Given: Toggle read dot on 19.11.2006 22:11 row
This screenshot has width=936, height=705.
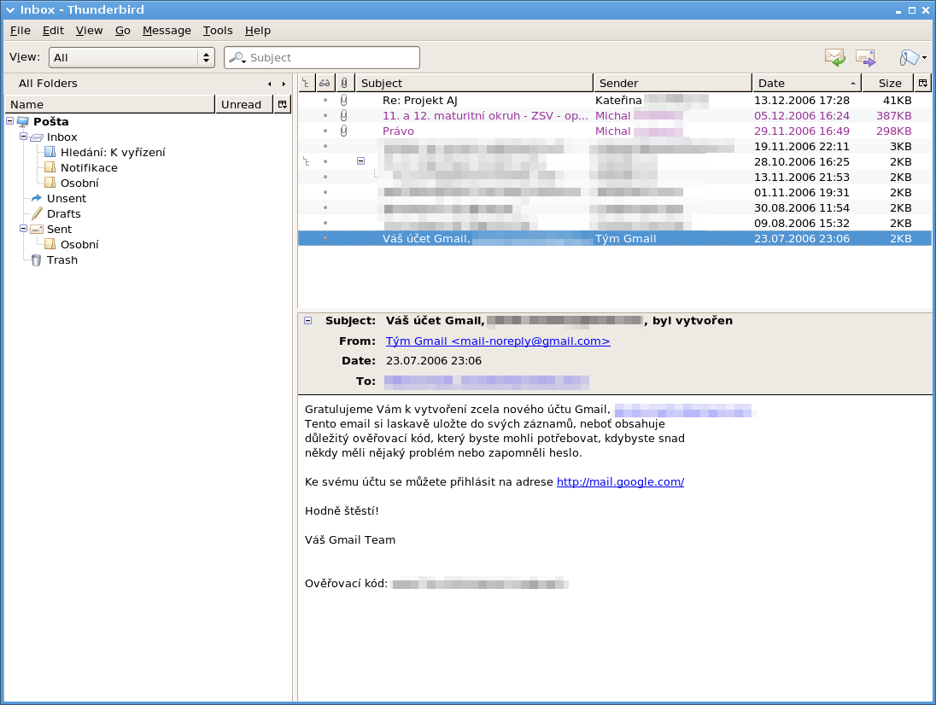Looking at the screenshot, I should tap(325, 146).
